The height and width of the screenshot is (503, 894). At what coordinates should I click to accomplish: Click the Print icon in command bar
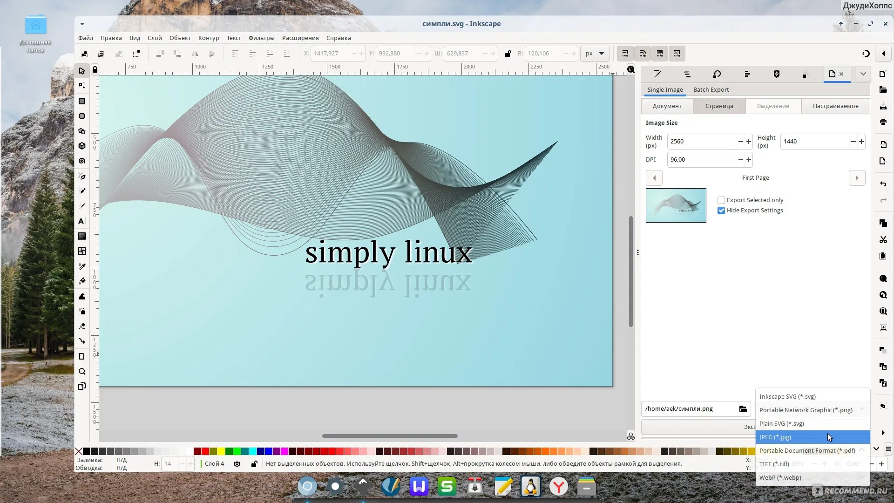coord(883,122)
